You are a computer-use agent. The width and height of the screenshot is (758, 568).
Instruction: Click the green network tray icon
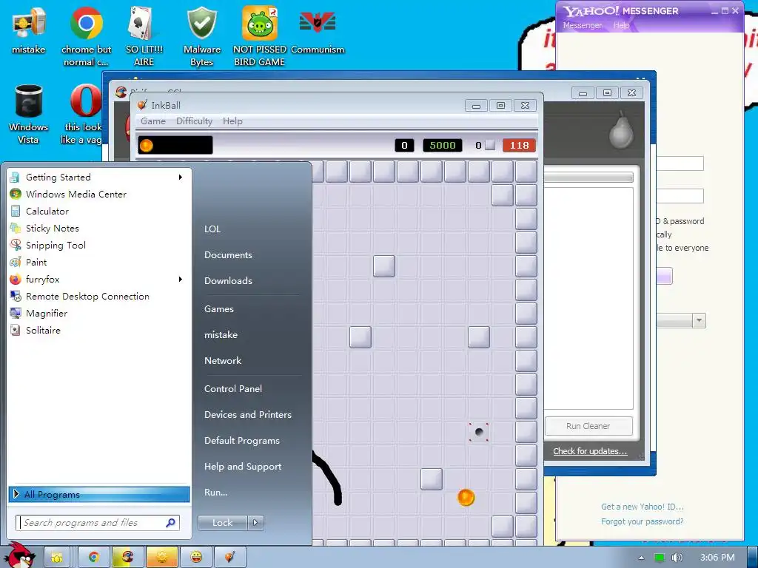click(660, 558)
